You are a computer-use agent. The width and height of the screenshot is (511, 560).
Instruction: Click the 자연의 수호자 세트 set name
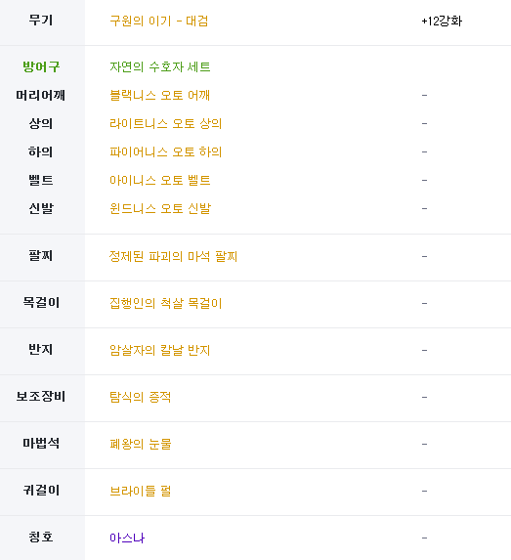coord(159,66)
